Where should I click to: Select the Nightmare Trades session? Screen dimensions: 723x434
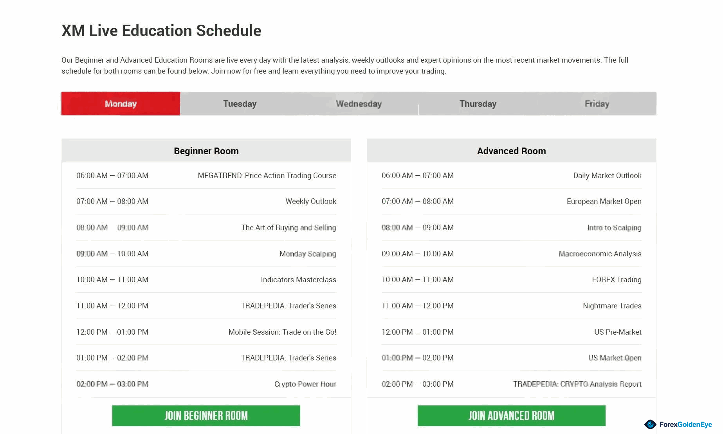pyautogui.click(x=612, y=306)
